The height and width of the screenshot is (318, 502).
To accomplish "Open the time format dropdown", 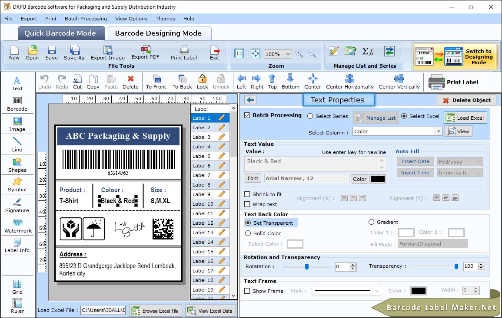I will [x=479, y=173].
